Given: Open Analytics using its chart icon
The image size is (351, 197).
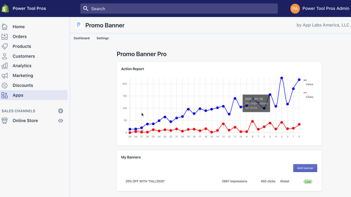Looking at the screenshot, I should 4,66.
